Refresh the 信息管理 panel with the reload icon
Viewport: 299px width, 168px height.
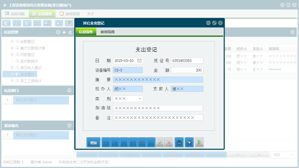pos(70,32)
